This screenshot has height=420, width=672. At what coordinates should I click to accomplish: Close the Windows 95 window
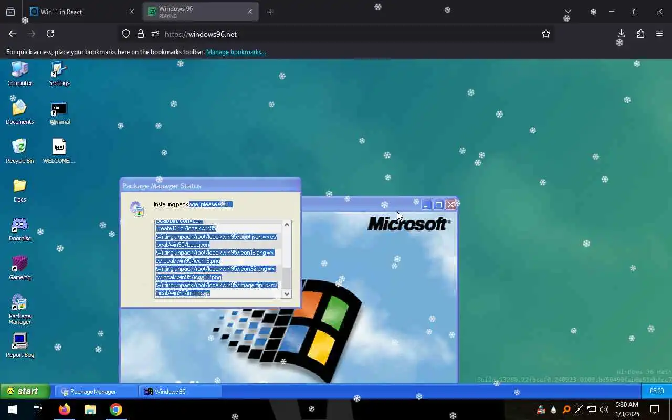(x=451, y=205)
